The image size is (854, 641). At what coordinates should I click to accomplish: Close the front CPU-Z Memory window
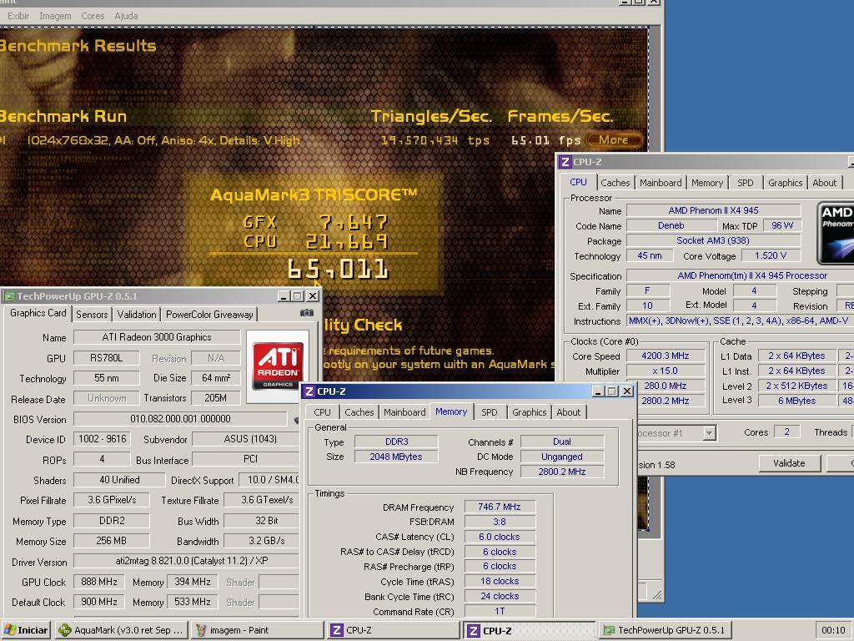click(x=627, y=391)
